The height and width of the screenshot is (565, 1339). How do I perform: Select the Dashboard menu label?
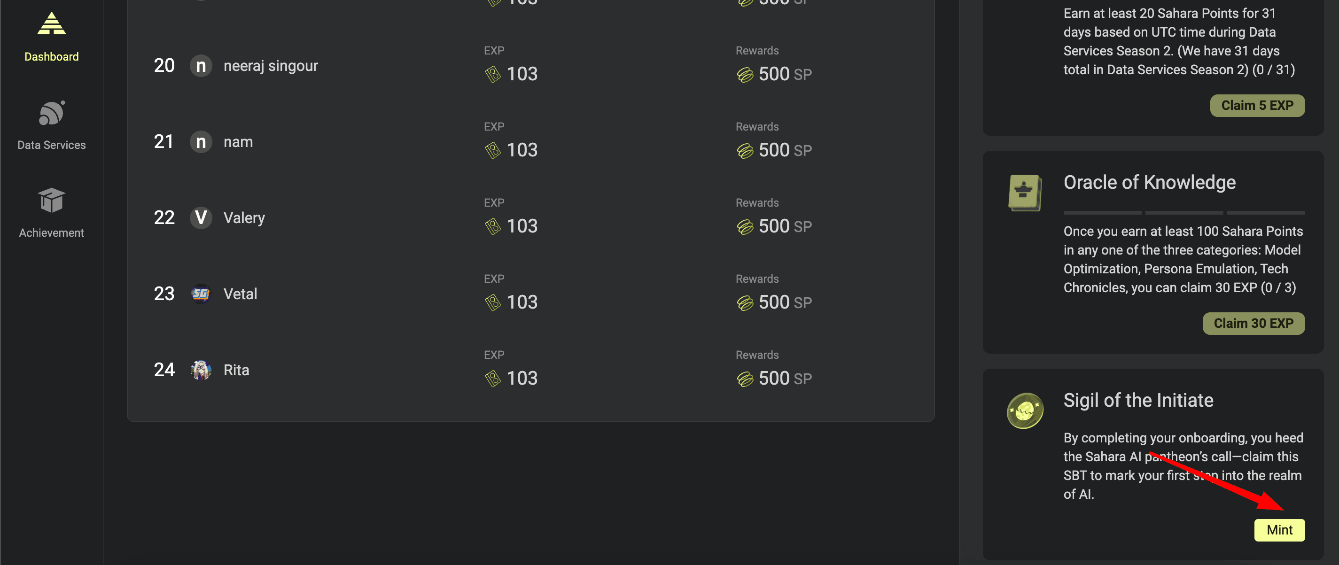(x=52, y=57)
